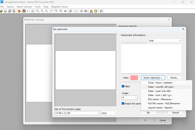
Task: Click the first magnifier zoom icon
Action: pos(38,11)
